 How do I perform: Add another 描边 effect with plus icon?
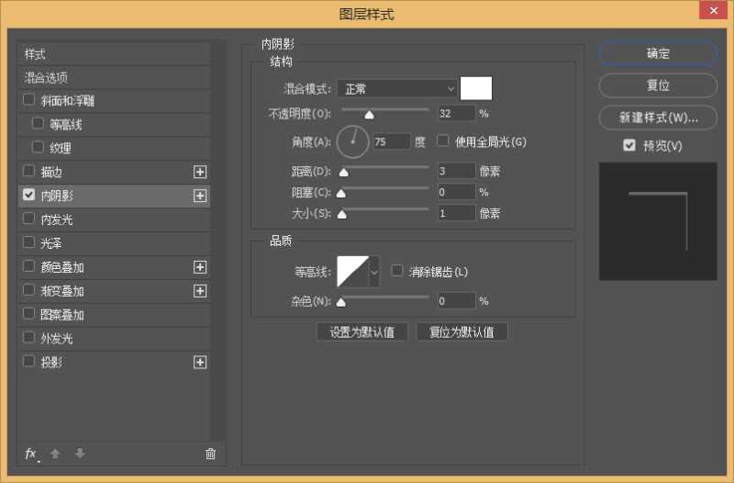pos(200,172)
